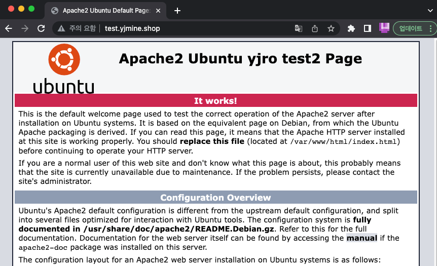Screen dimensions: 437x266
Task: Bookmark this page with the star icon
Action: pyautogui.click(x=331, y=28)
